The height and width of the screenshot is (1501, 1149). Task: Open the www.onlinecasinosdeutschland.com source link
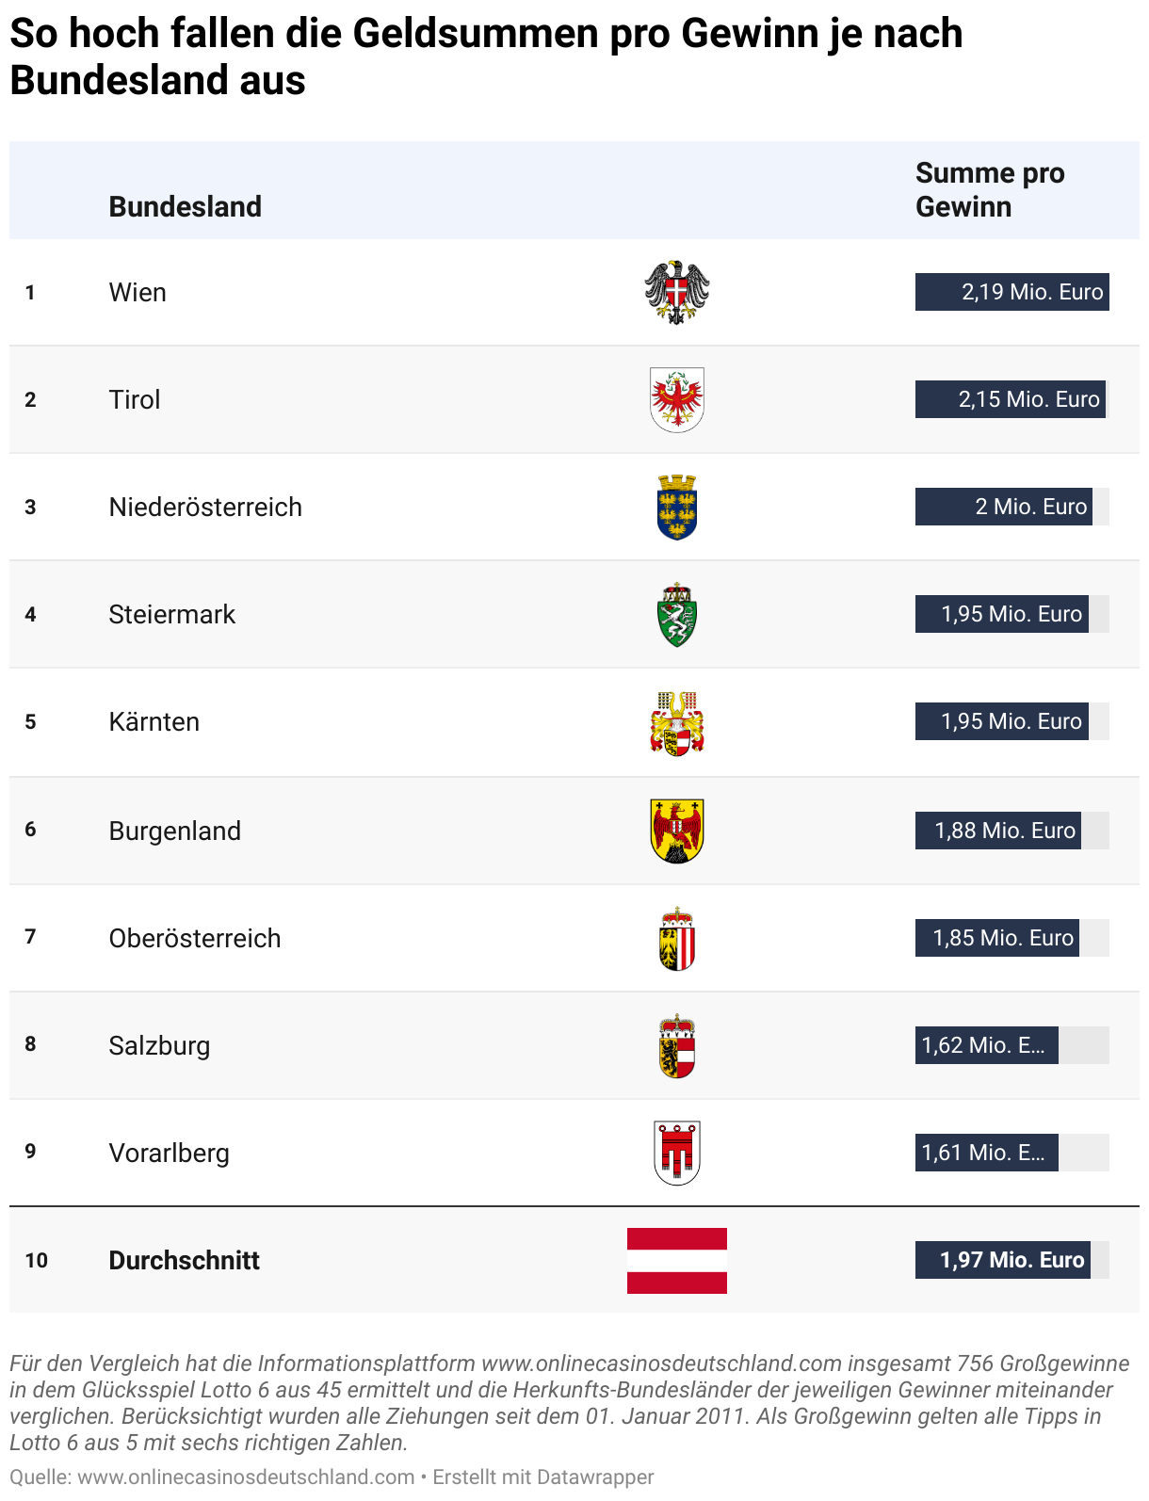pyautogui.click(x=246, y=1477)
